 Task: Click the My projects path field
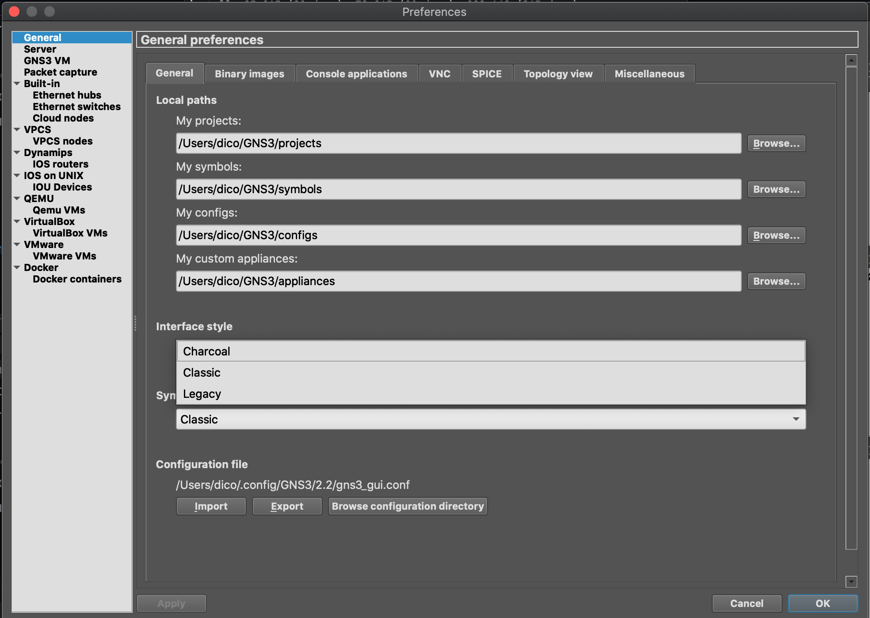coord(458,143)
